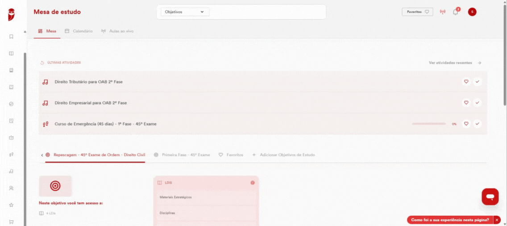
Task: Click the Mesa de estudo title
Action: 57,12
